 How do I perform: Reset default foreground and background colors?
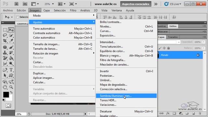(4, 100)
